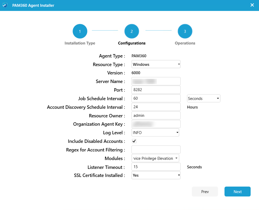Close the PAM360 Agent Installer window
The image size is (259, 210).
(x=252, y=5)
